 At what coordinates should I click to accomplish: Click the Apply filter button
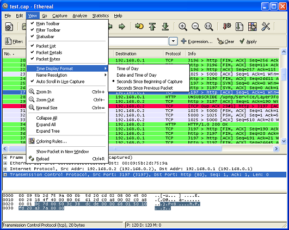(x=248, y=41)
